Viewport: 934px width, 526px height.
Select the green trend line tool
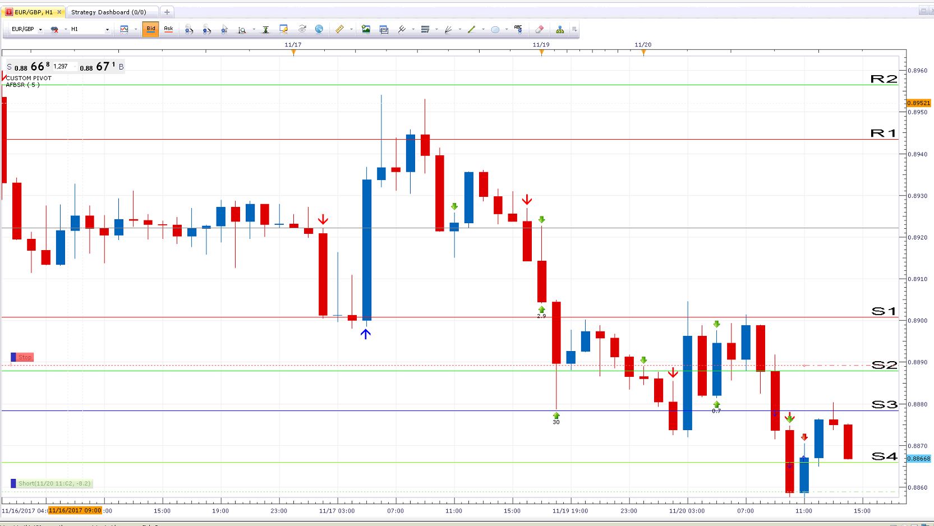coord(471,29)
